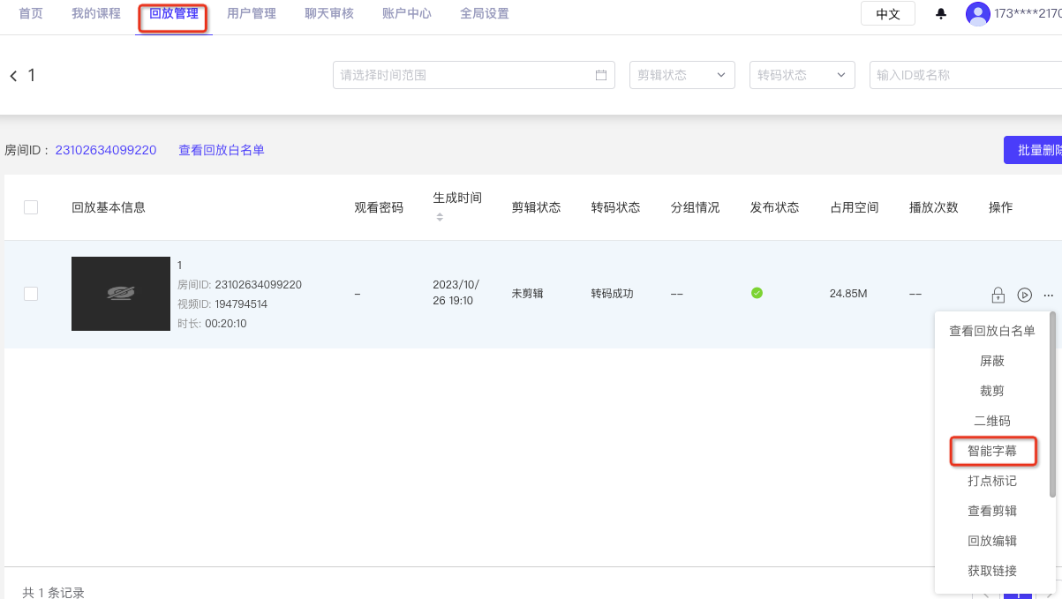Select all replays with header checkbox
Image resolution: width=1062 pixels, height=599 pixels.
pos(31,207)
